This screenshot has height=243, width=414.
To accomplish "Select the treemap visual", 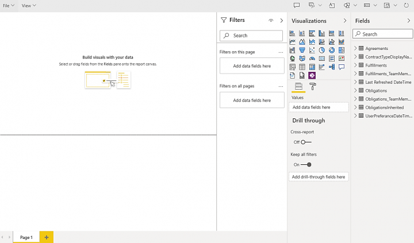I will tap(342, 50).
